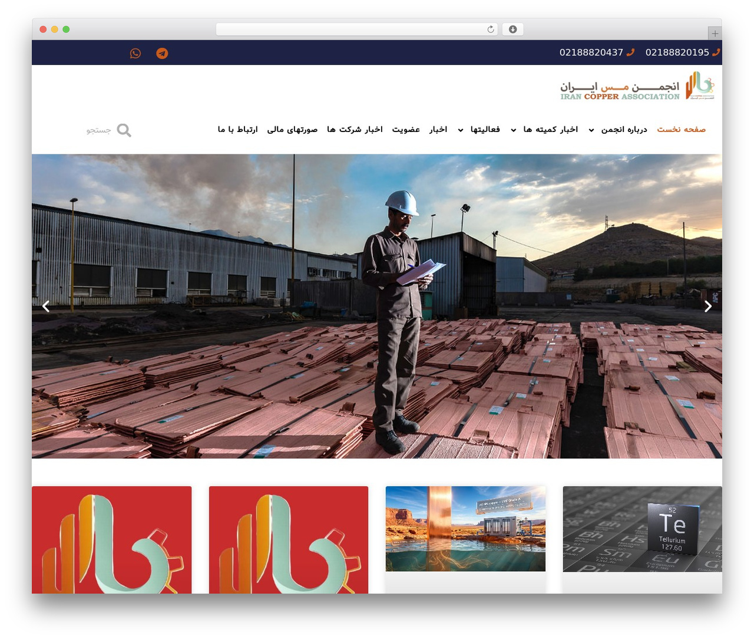Expand the فعالیتها submenu arrow
754x639 pixels.
[x=461, y=130]
